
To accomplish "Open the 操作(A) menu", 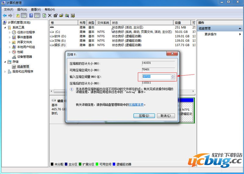I will [22, 9].
